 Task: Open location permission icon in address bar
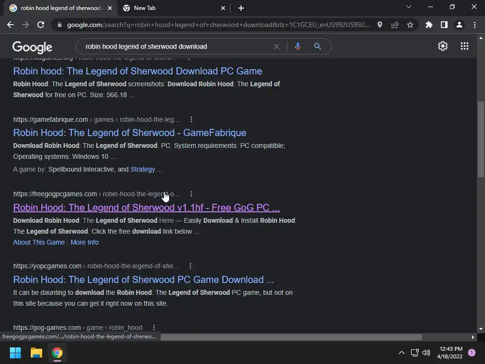[x=380, y=25]
